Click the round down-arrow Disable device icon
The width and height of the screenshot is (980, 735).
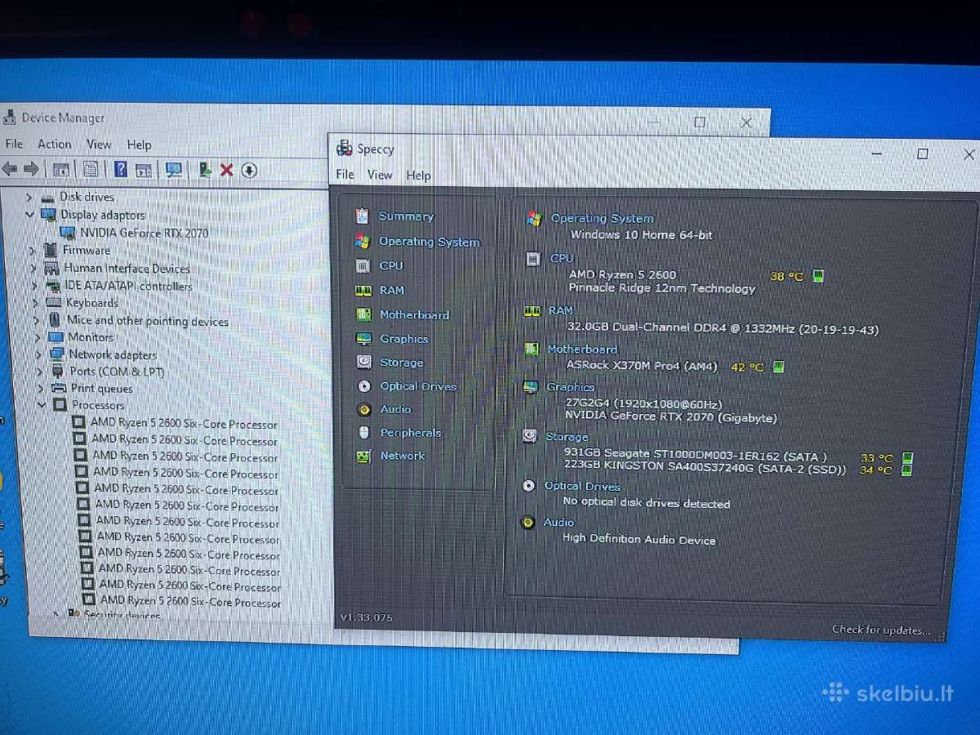(x=250, y=170)
